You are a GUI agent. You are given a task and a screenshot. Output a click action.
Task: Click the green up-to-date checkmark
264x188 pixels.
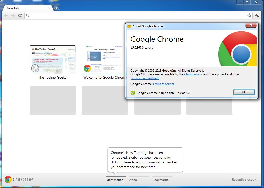[x=133, y=93]
